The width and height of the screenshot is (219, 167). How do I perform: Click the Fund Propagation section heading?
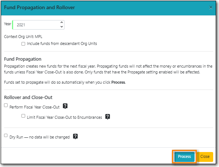pyautogui.click(x=23, y=59)
